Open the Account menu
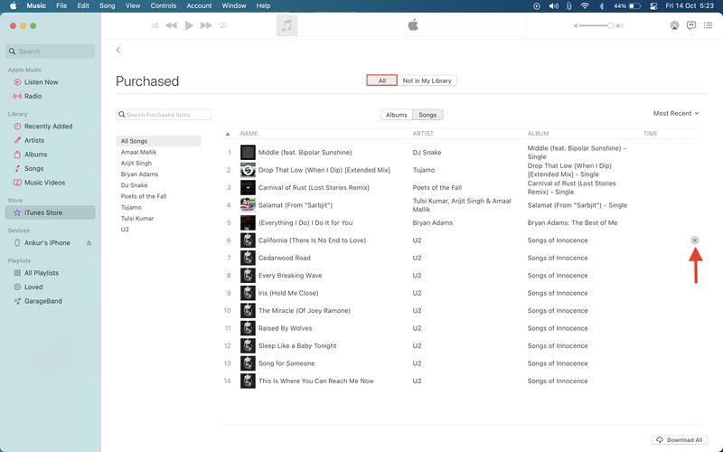The height and width of the screenshot is (452, 723). pyautogui.click(x=199, y=6)
